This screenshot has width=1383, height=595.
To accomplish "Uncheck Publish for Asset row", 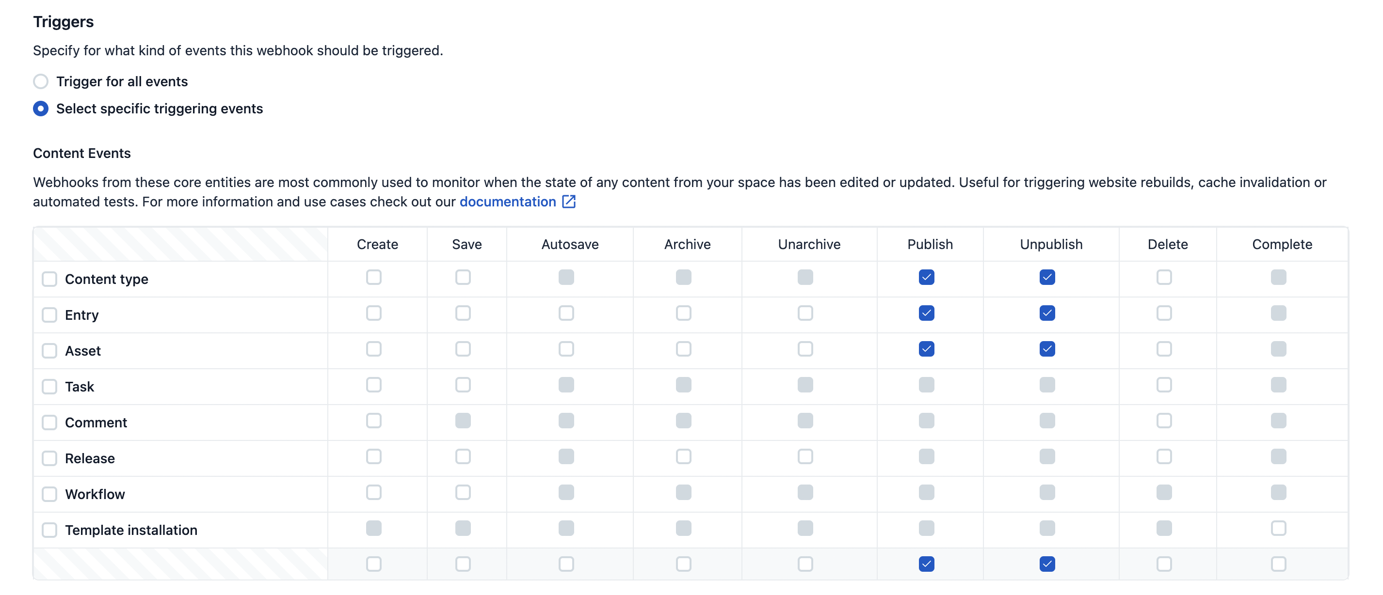I will click(x=927, y=349).
